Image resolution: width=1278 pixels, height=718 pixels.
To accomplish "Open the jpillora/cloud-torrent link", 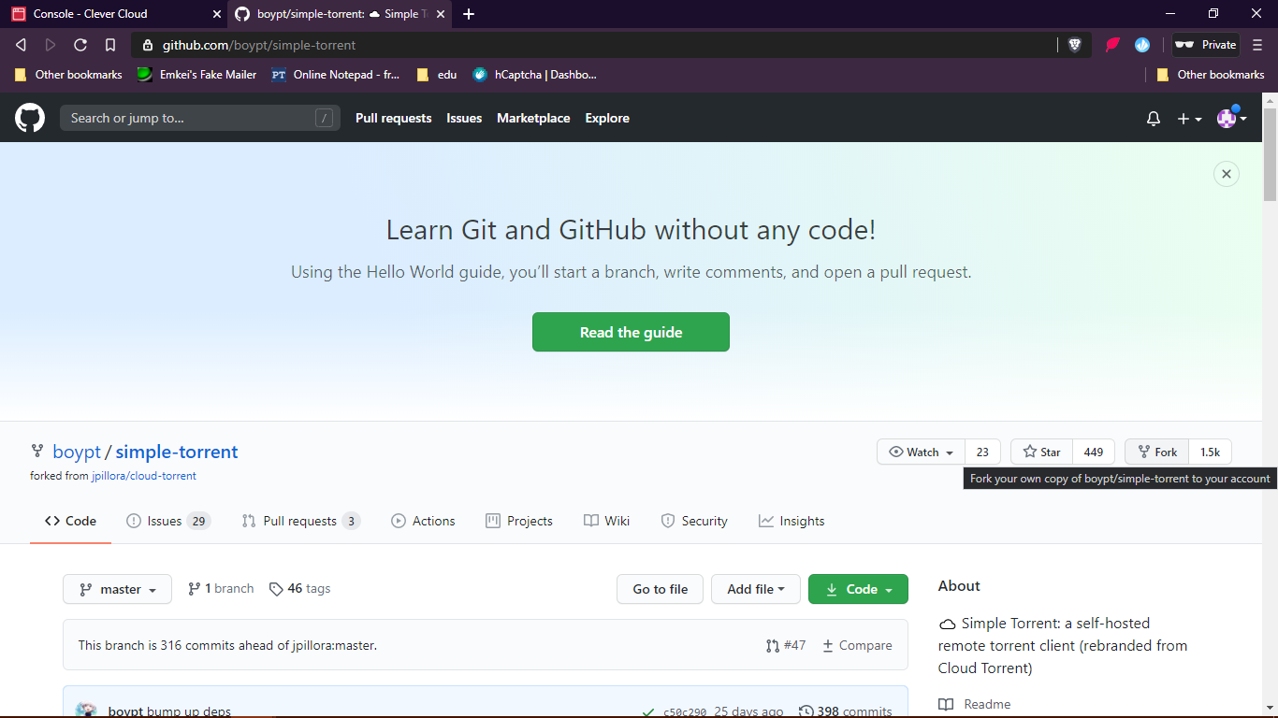I will click(x=144, y=476).
